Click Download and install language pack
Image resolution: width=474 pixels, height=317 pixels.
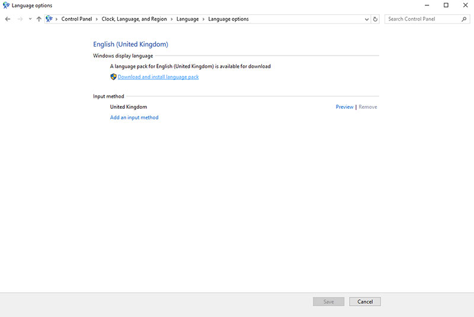(x=158, y=77)
